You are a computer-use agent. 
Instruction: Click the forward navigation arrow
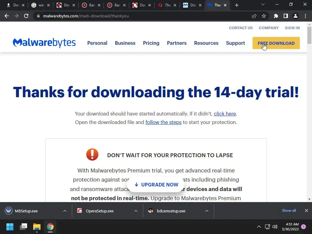pos(16,16)
